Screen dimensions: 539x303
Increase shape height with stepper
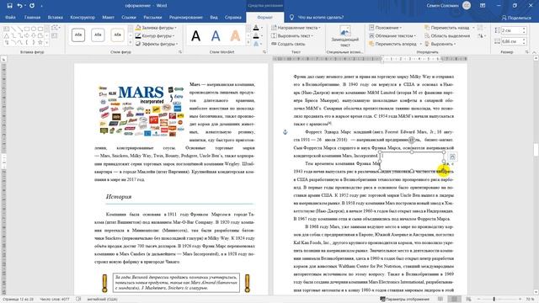click(x=524, y=29)
